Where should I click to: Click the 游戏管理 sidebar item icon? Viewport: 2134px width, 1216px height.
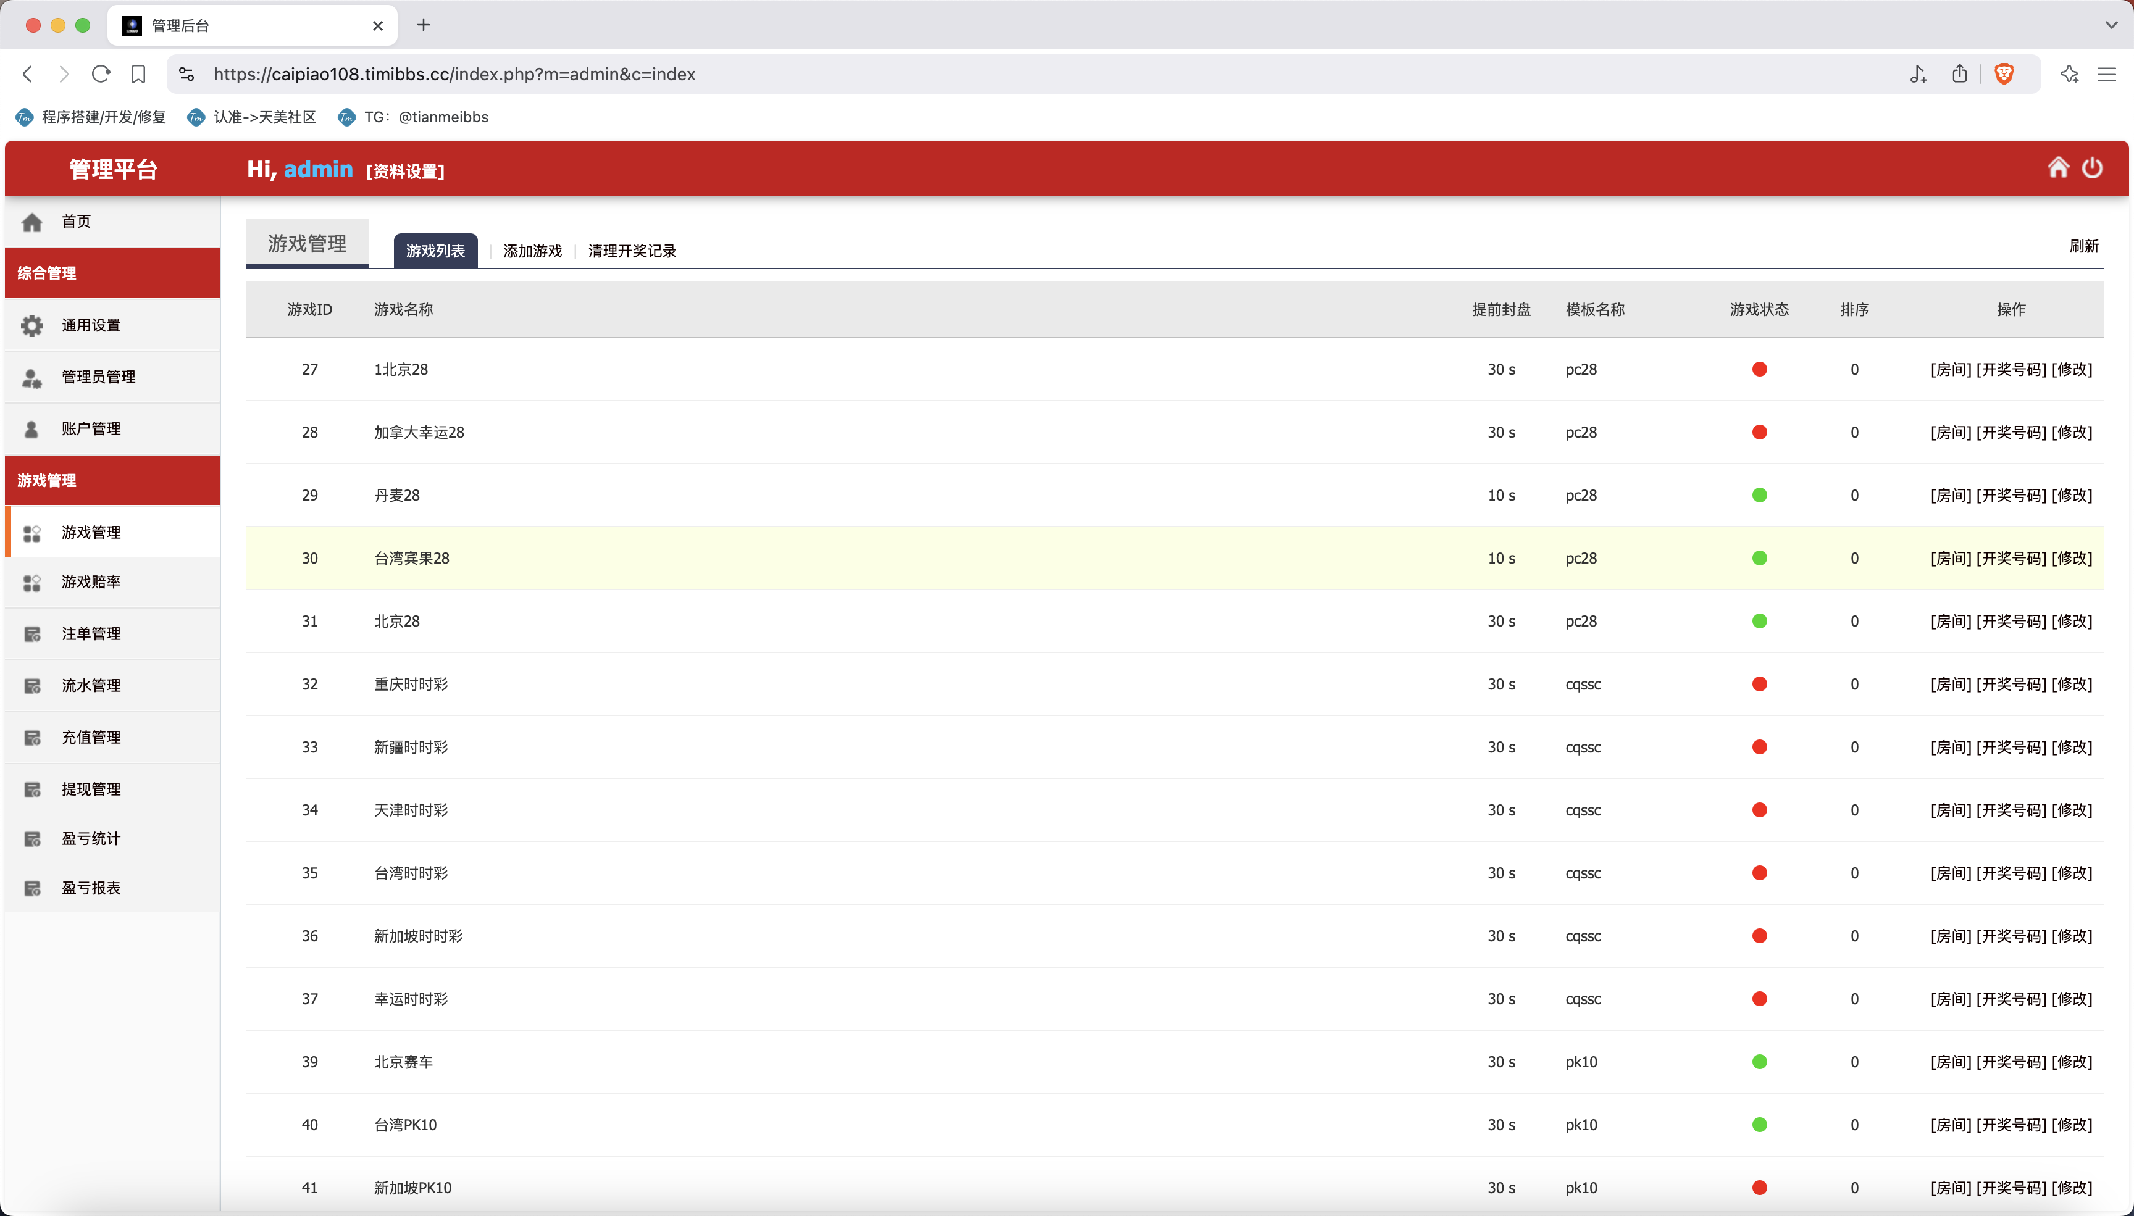pos(31,533)
